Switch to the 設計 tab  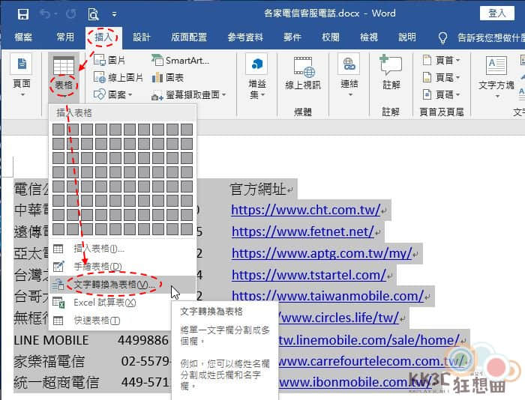point(142,37)
